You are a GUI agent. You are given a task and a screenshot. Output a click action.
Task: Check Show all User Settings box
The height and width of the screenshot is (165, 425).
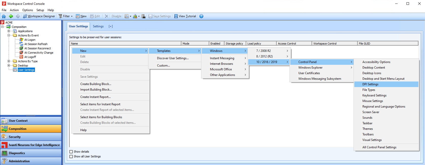(71, 157)
